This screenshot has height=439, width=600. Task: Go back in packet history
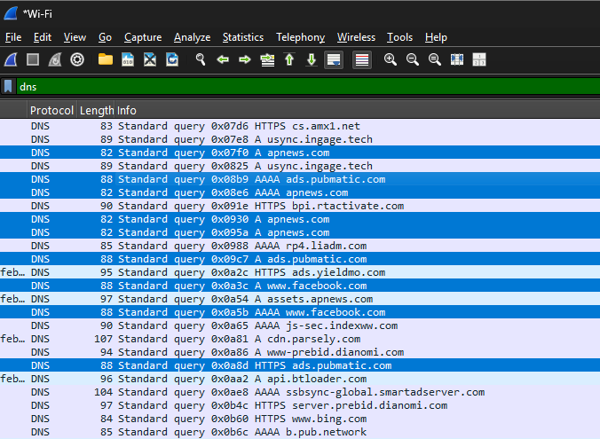tap(223, 59)
